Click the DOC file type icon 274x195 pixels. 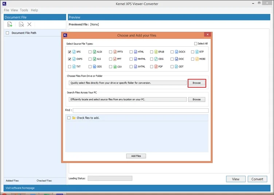[176, 59]
